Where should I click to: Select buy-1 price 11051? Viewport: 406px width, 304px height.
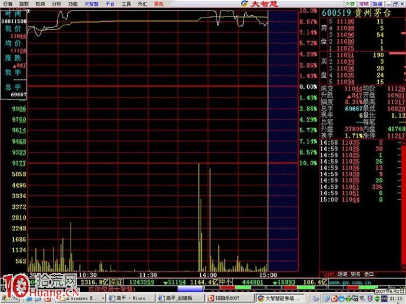[345, 55]
